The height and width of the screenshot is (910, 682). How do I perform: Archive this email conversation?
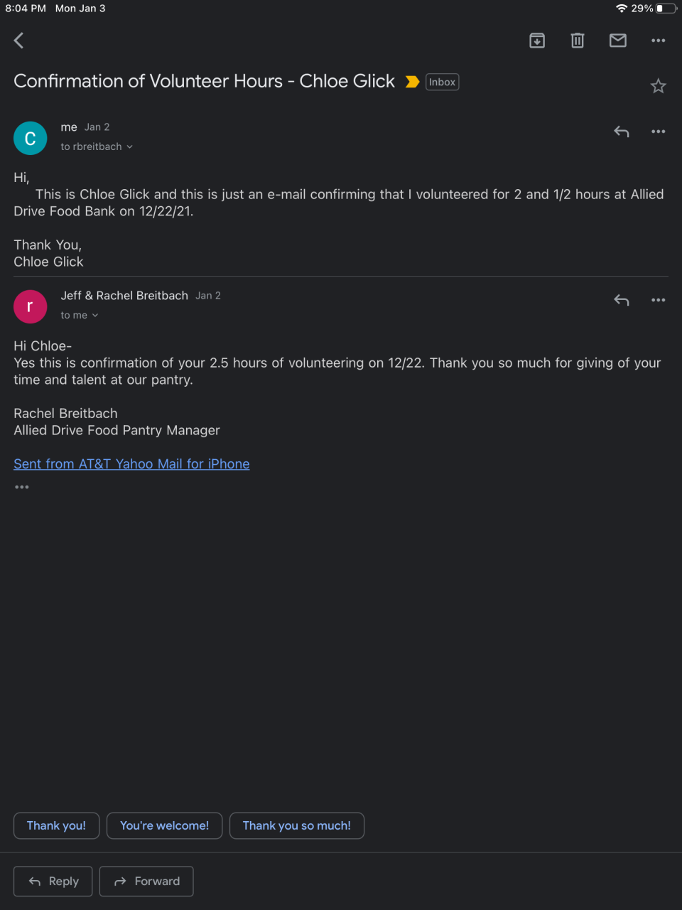(537, 41)
